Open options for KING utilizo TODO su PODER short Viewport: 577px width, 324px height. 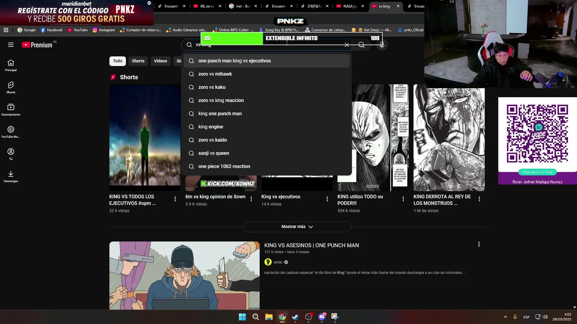point(403,199)
